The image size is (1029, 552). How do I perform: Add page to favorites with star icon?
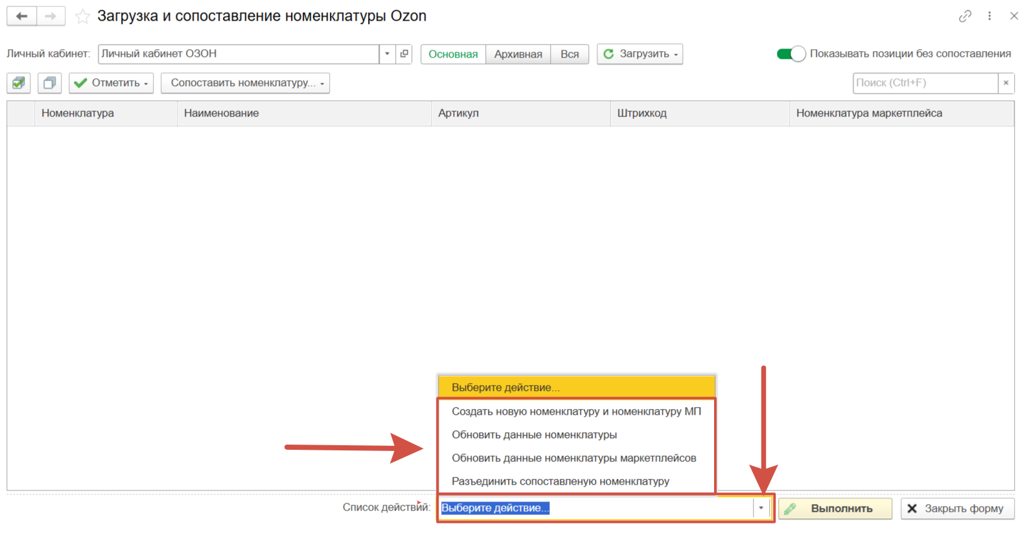pos(82,17)
